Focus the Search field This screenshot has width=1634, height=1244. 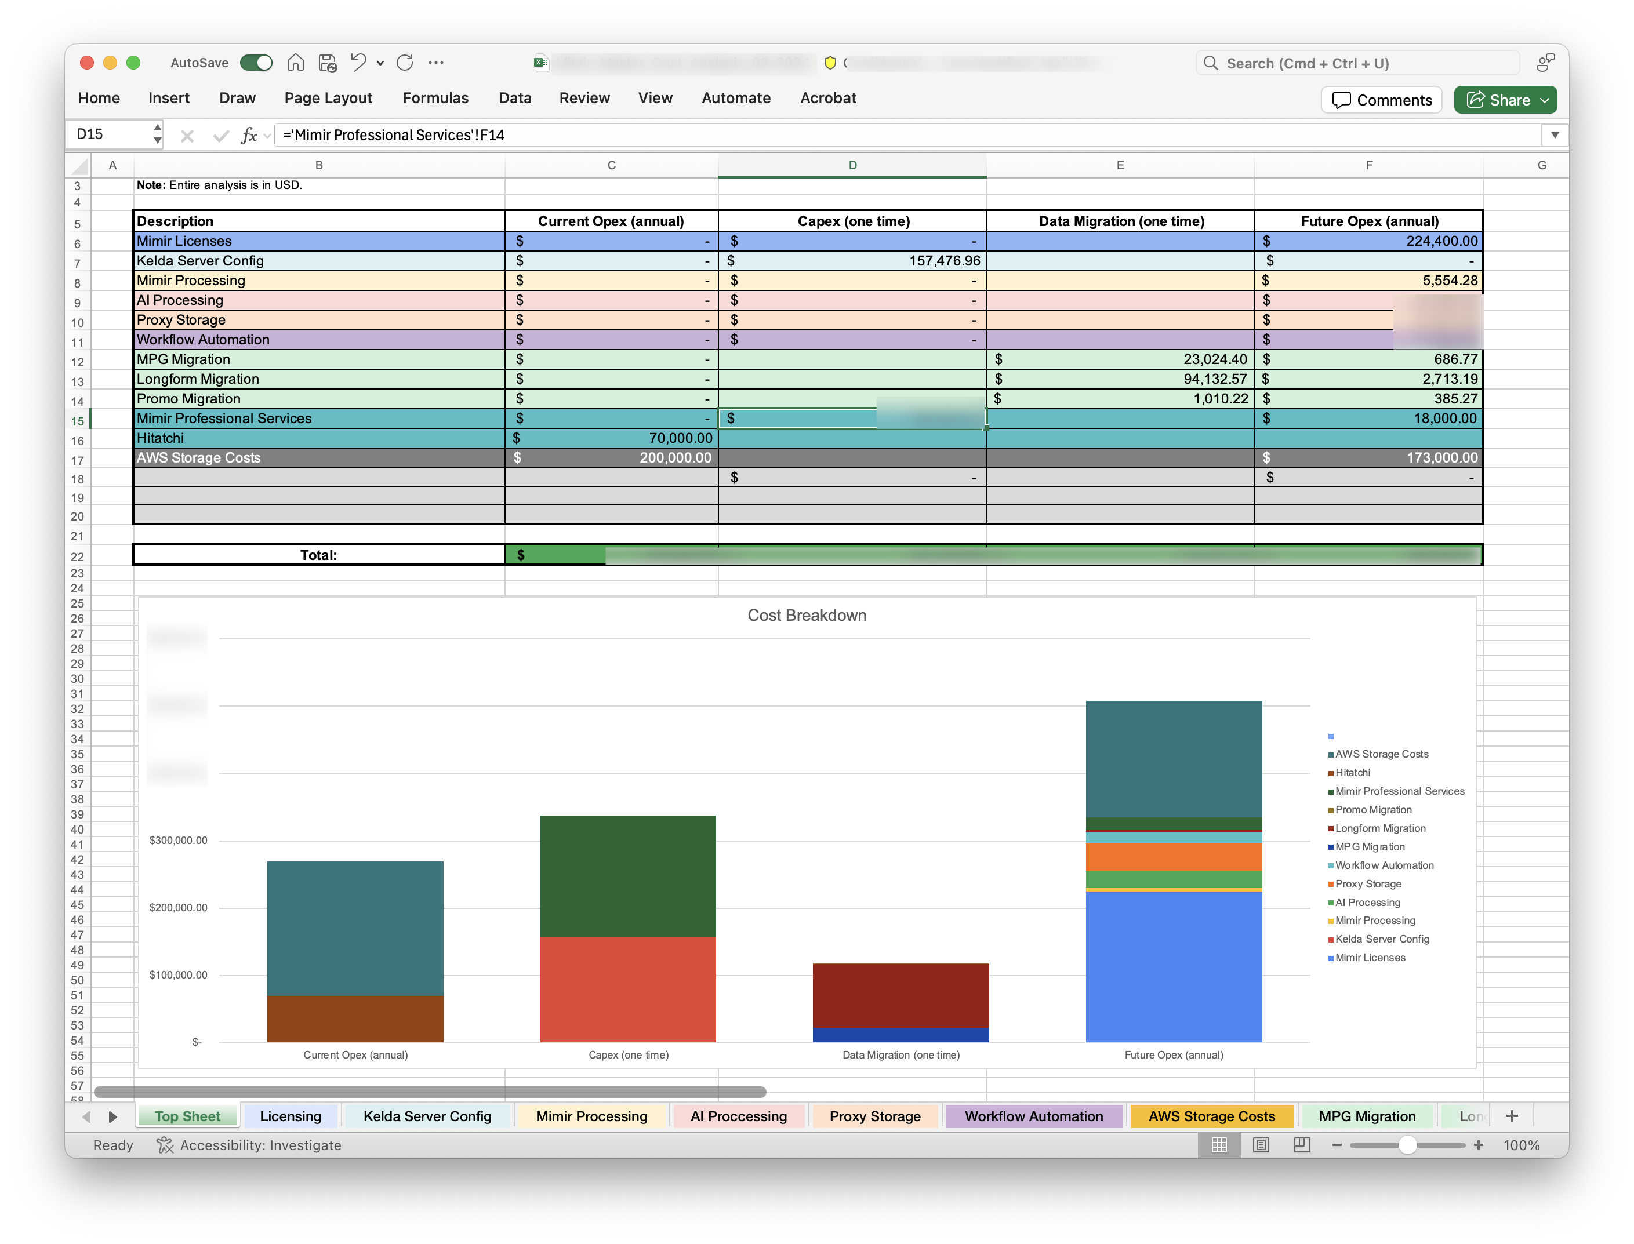click(1357, 63)
